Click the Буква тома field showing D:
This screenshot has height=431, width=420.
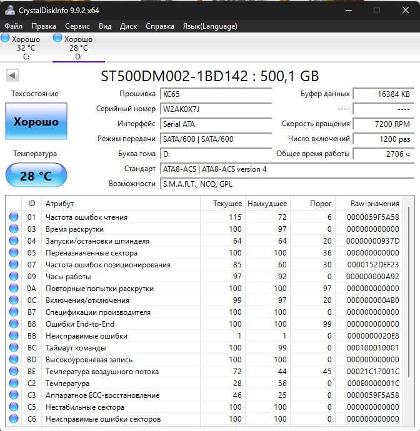216,154
